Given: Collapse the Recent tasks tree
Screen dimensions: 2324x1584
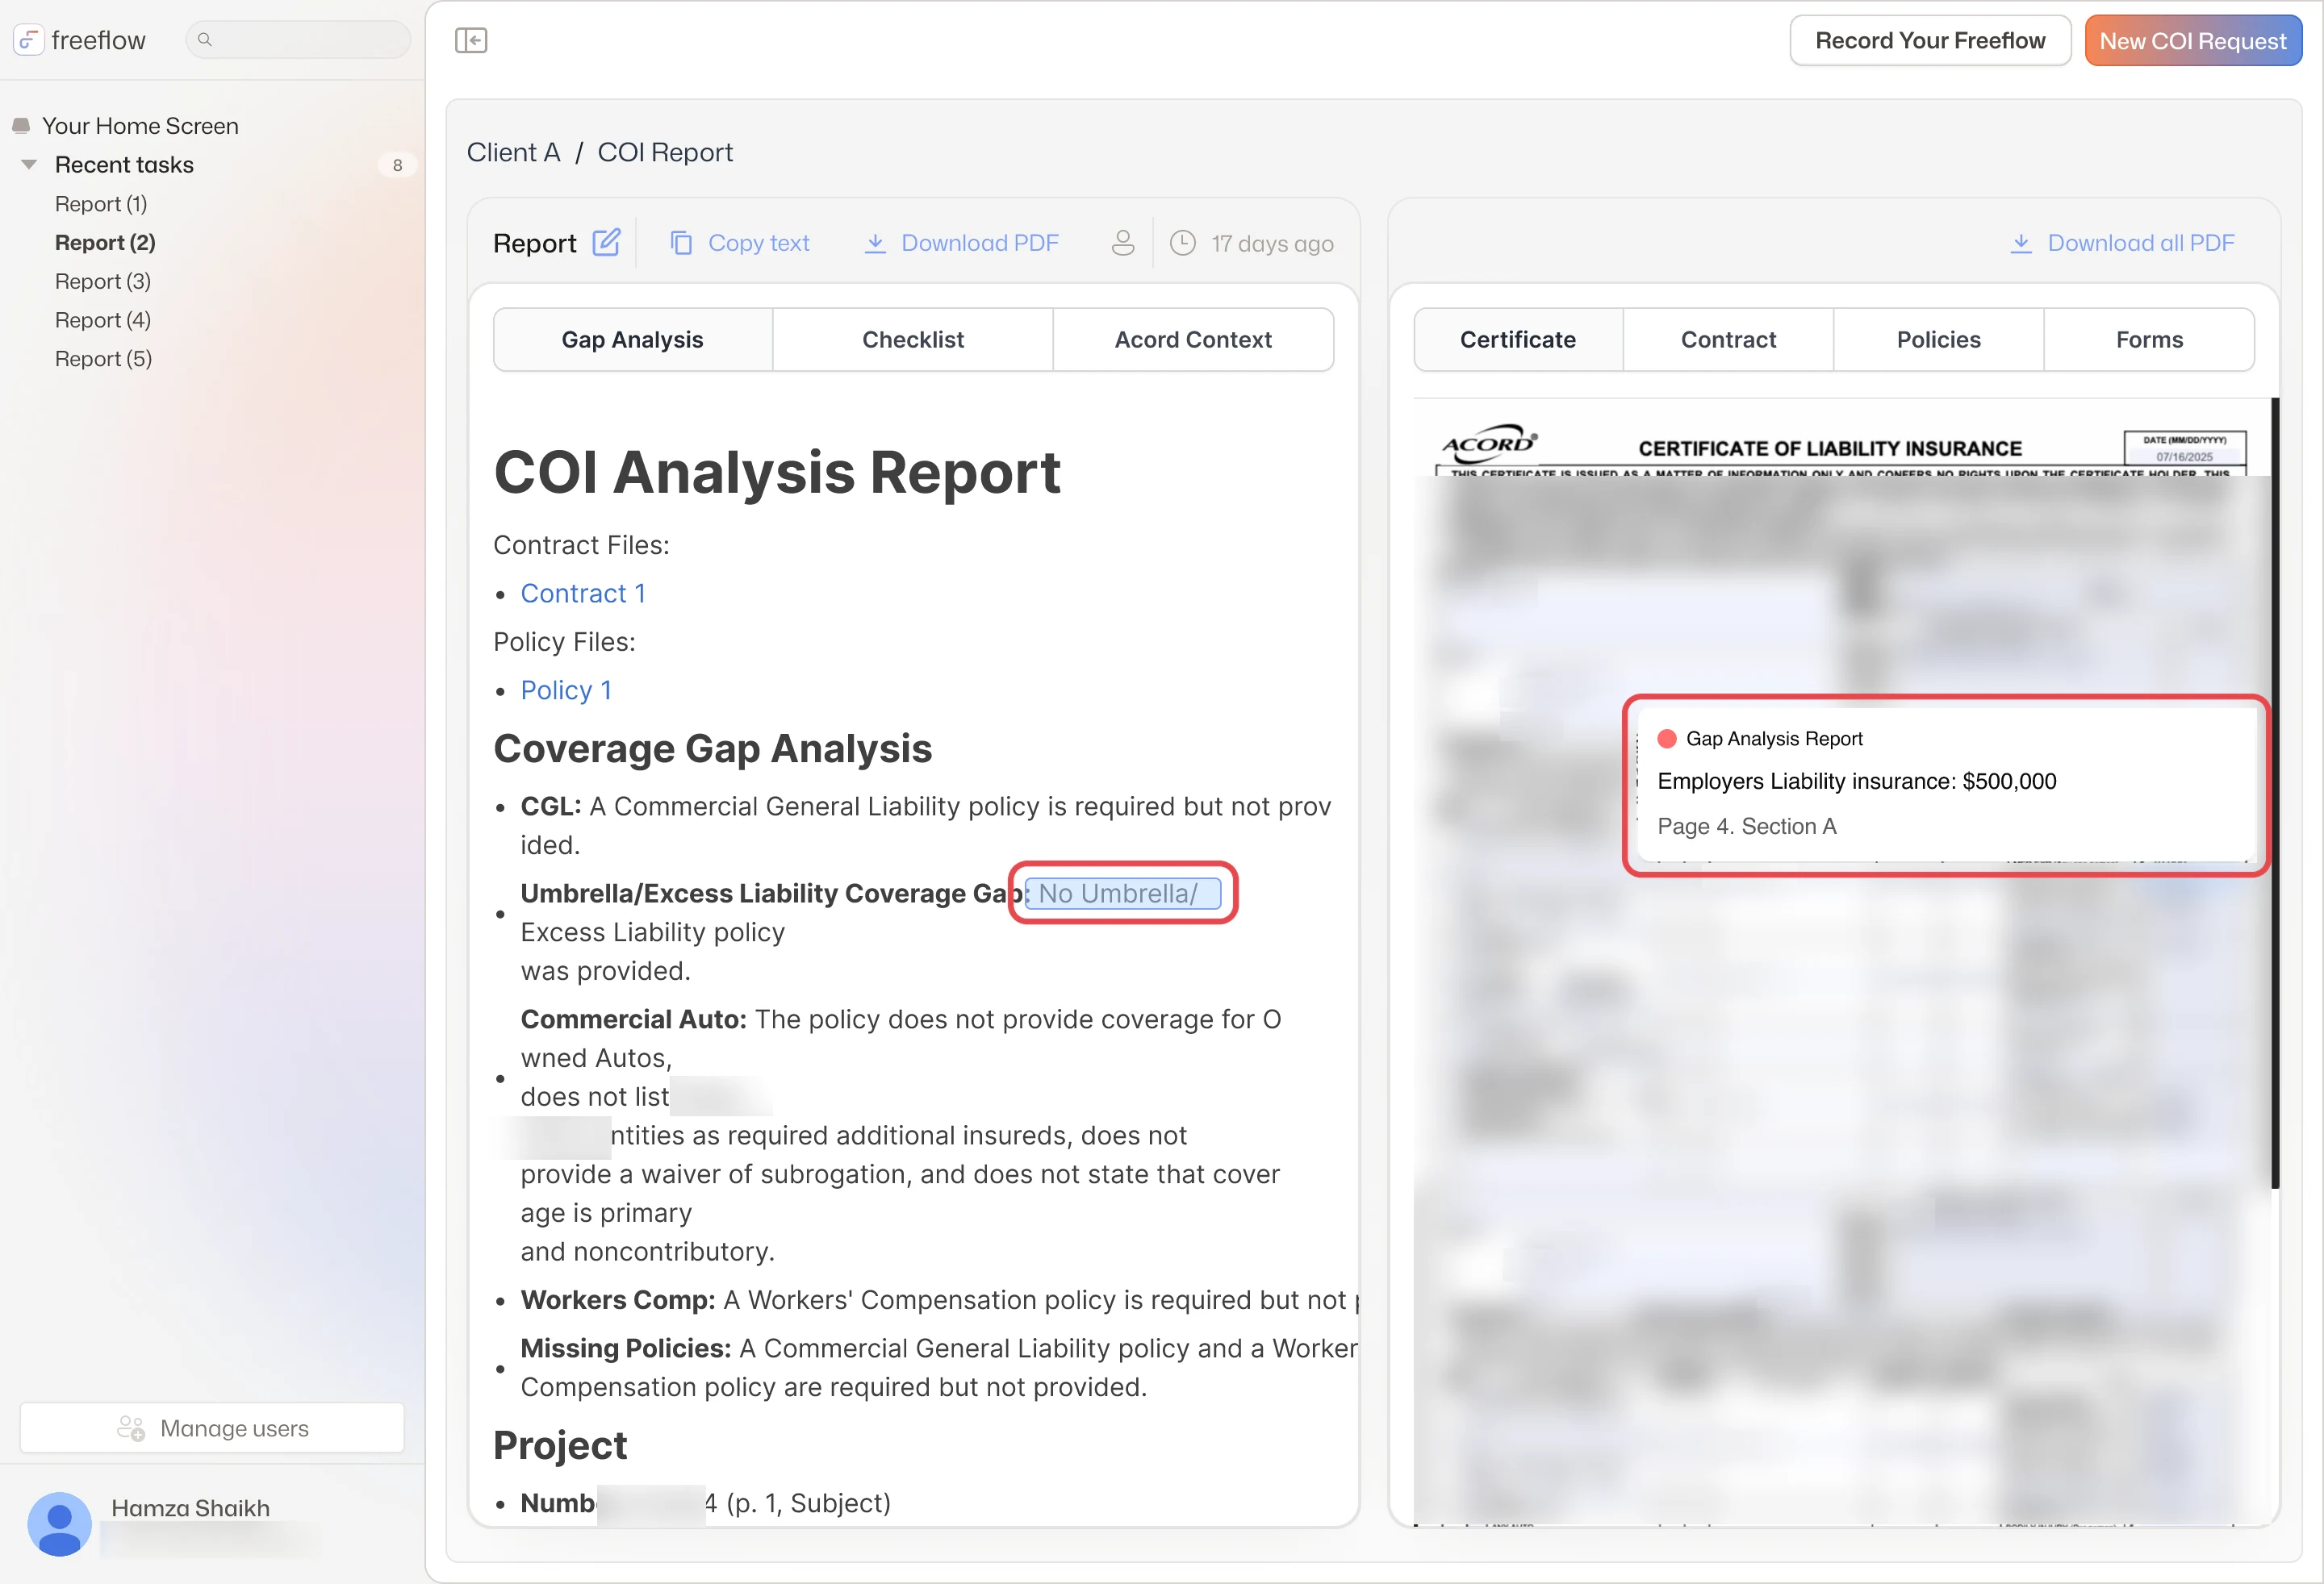Looking at the screenshot, I should (x=29, y=164).
